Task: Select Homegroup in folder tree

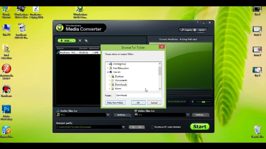Action: 119,64
